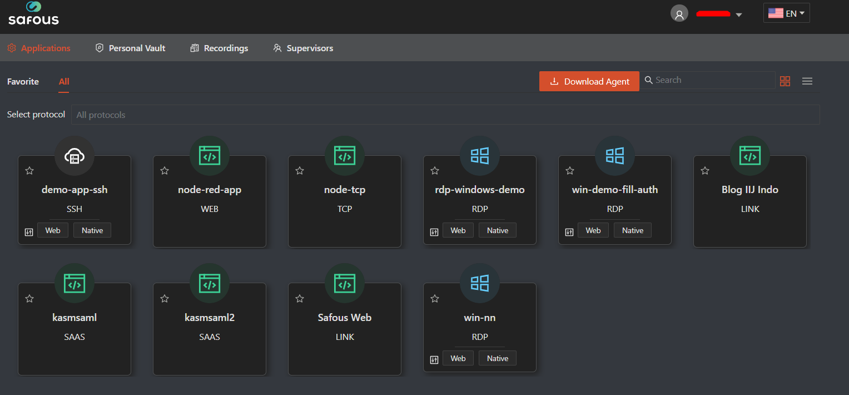This screenshot has height=395, width=849.
Task: Launch win-demo-fill-auth via Web
Action: pyautogui.click(x=593, y=230)
